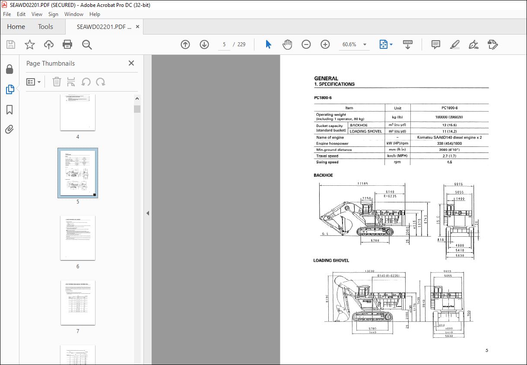Open the Edit menu
Viewport: 527px width, 365px height.
pos(21,14)
